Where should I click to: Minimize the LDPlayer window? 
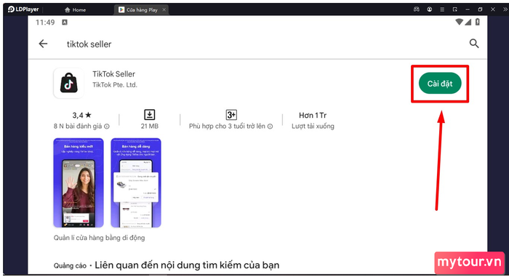pyautogui.click(x=468, y=9)
